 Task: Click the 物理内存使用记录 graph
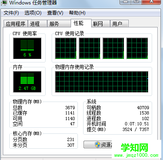102,82
